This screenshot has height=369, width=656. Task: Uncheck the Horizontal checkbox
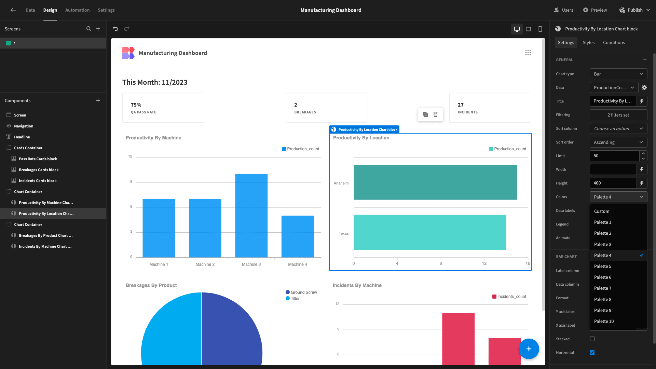[592, 353]
